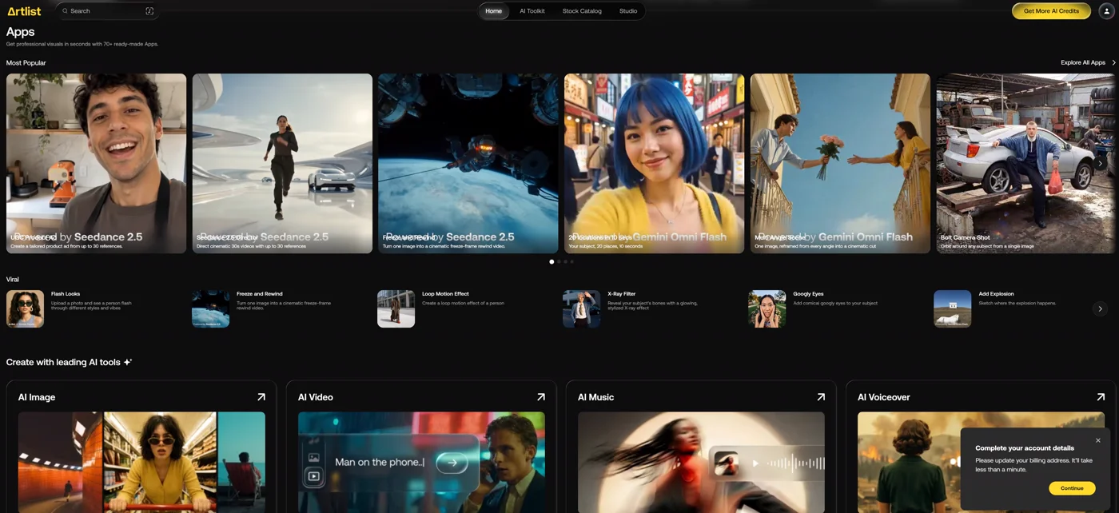Click the search input field
The image size is (1119, 513).
(107, 11)
